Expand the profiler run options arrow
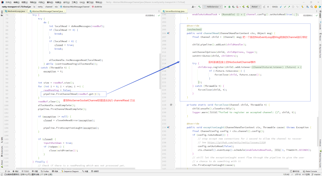Viewport: 322px width, 176px height. click(x=240, y=7)
